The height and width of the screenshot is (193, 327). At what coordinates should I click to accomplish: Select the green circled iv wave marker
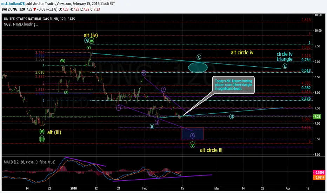click(91, 40)
